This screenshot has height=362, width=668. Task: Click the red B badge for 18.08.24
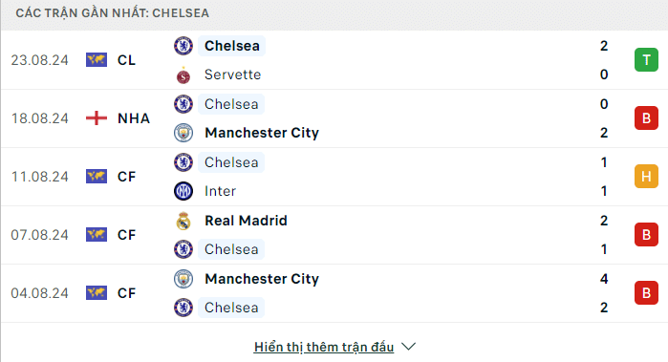646,118
